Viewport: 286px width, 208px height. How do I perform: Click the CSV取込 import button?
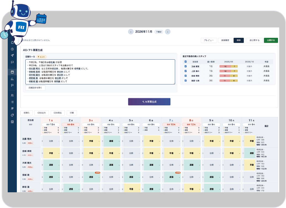pos(58,113)
